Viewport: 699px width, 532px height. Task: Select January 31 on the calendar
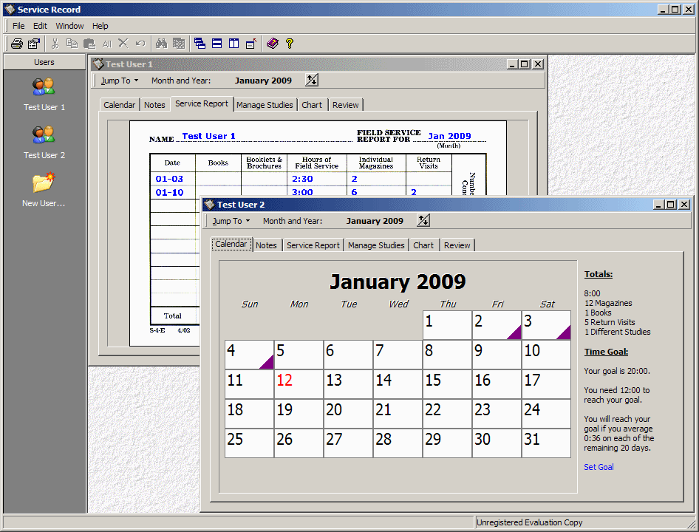point(546,443)
